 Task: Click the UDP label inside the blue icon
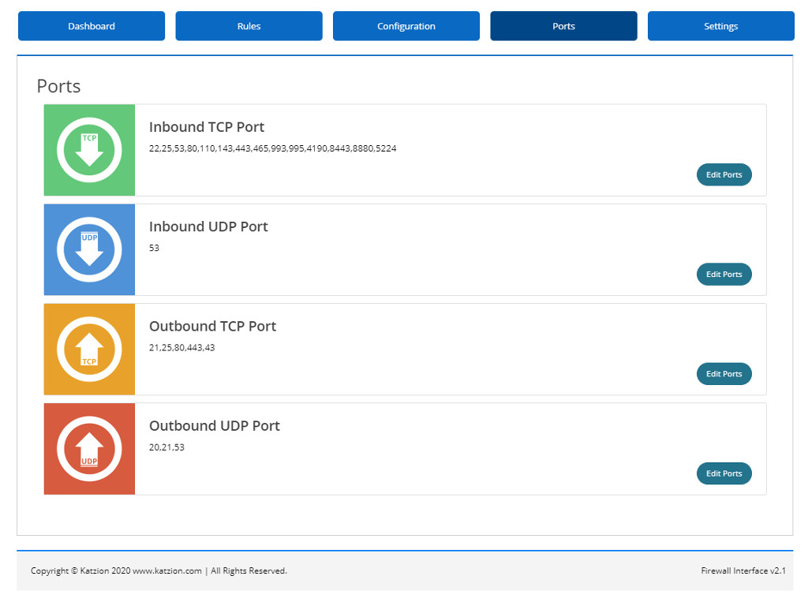click(89, 238)
